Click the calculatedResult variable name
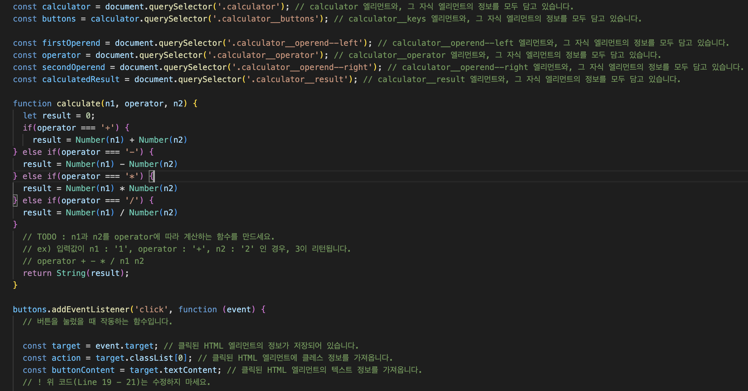Image resolution: width=748 pixels, height=391 pixels. click(81, 79)
